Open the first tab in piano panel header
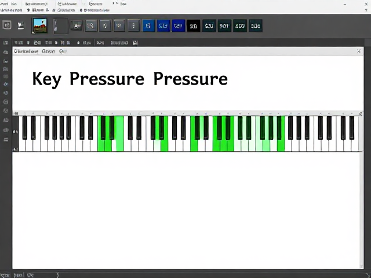 [x=26, y=52]
